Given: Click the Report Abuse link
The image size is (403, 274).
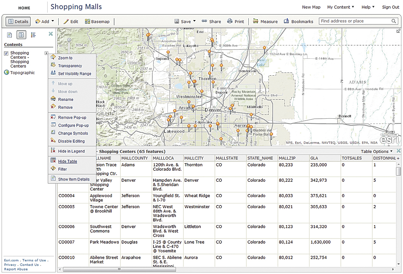Looking at the screenshot, I should pyautogui.click(x=16, y=269).
